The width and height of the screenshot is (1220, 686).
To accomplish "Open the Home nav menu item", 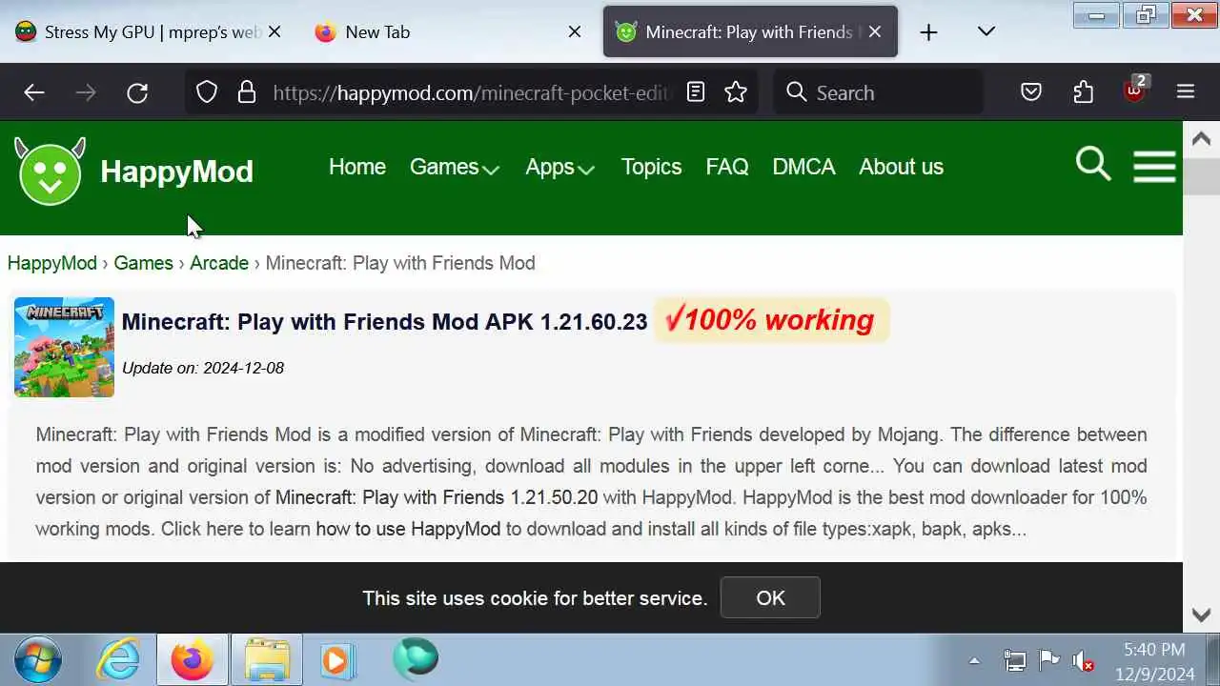I will [357, 167].
